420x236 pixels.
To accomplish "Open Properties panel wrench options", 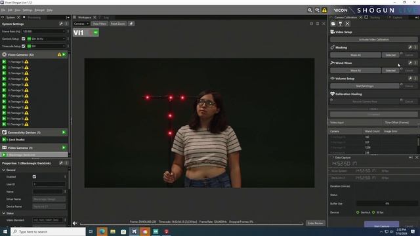I will pyautogui.click(x=61, y=163).
